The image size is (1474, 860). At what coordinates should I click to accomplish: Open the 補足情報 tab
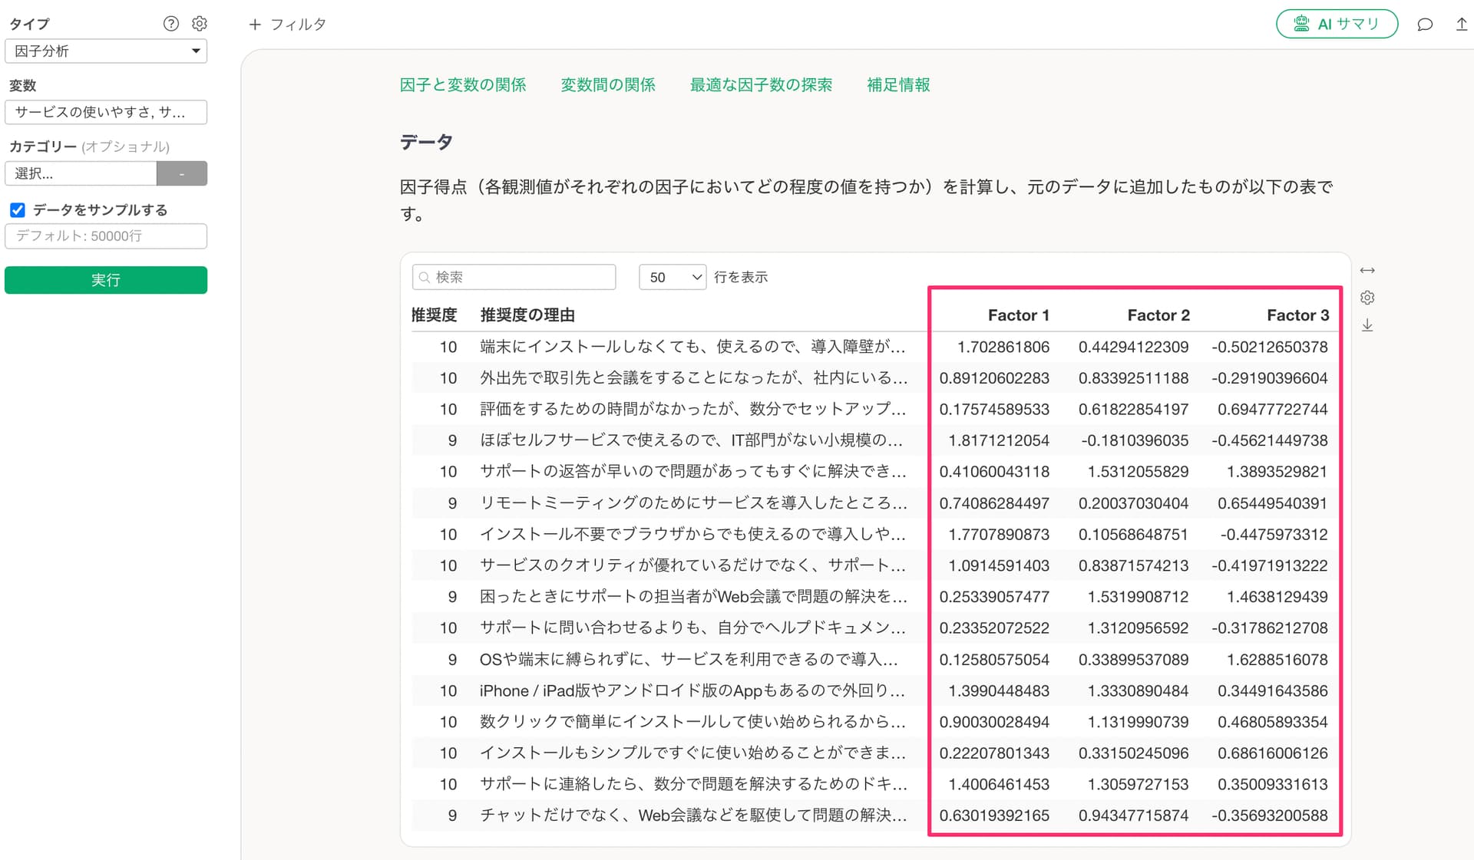click(x=898, y=85)
